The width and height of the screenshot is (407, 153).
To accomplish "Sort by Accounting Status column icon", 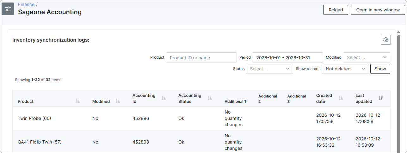I will tap(210, 98).
